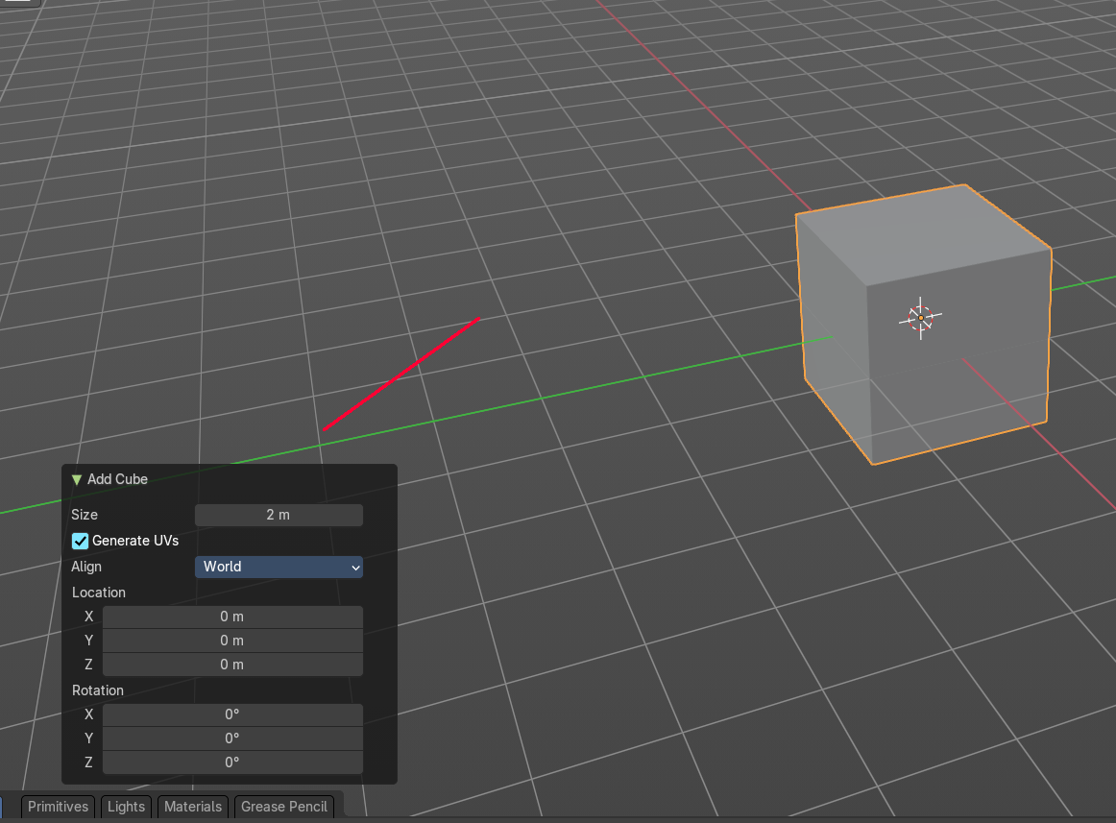Click the Size field showing 2 m
This screenshot has height=823, width=1116.
point(279,515)
